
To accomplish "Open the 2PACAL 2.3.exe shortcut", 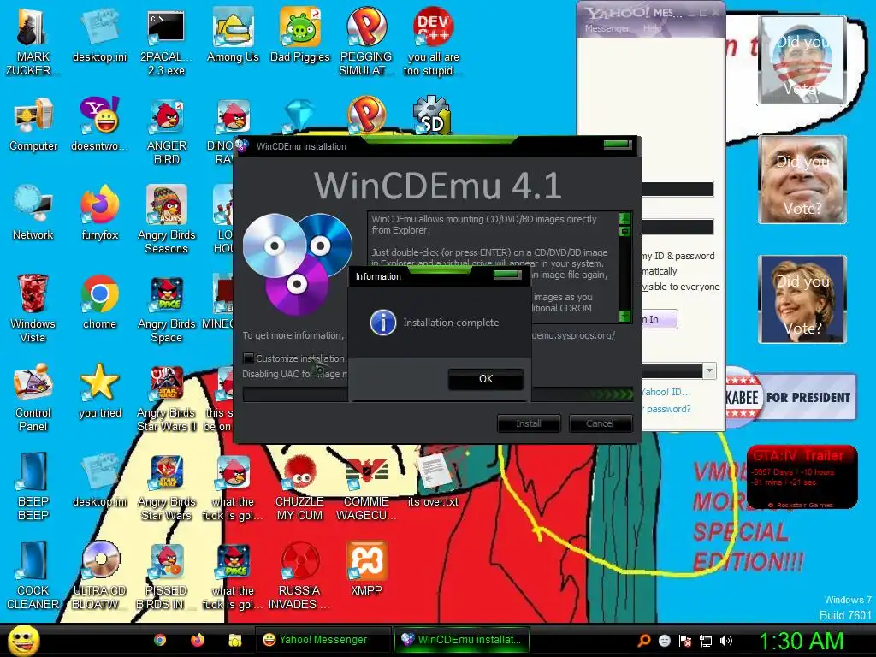I will (x=166, y=40).
